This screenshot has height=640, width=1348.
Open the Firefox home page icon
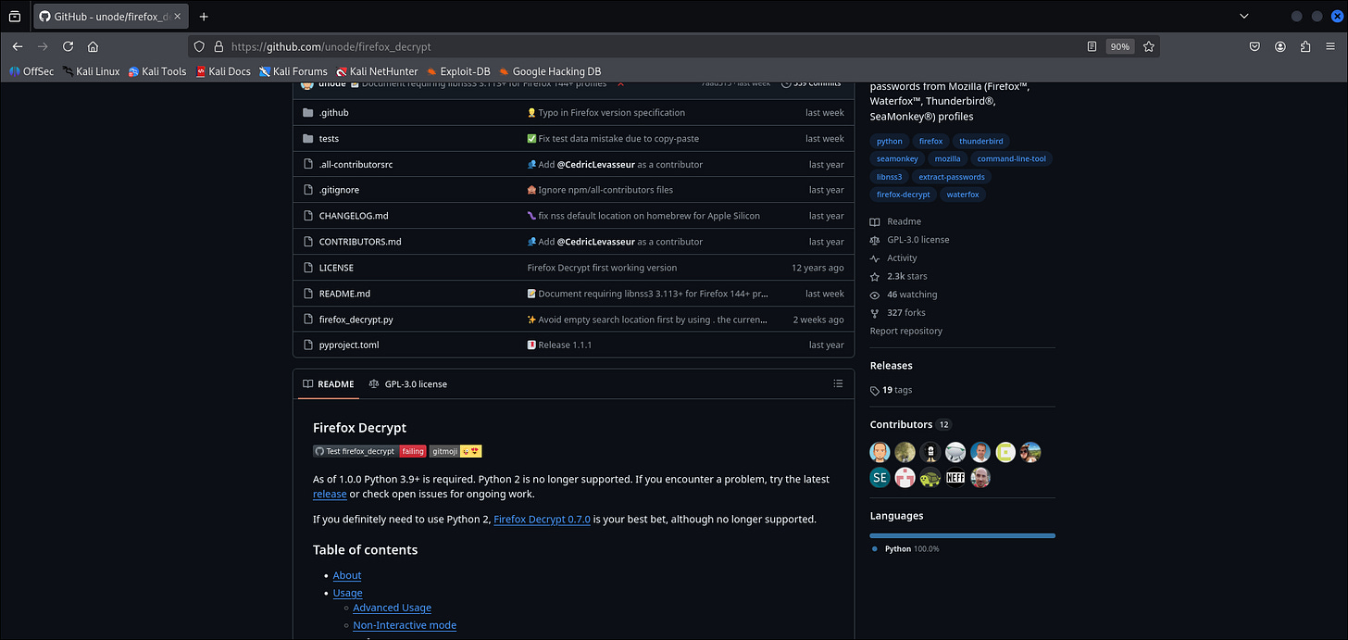(93, 46)
